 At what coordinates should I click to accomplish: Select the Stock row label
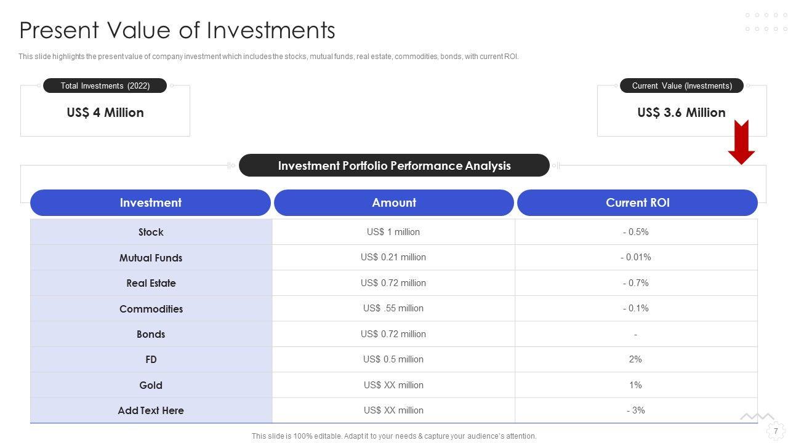point(151,232)
